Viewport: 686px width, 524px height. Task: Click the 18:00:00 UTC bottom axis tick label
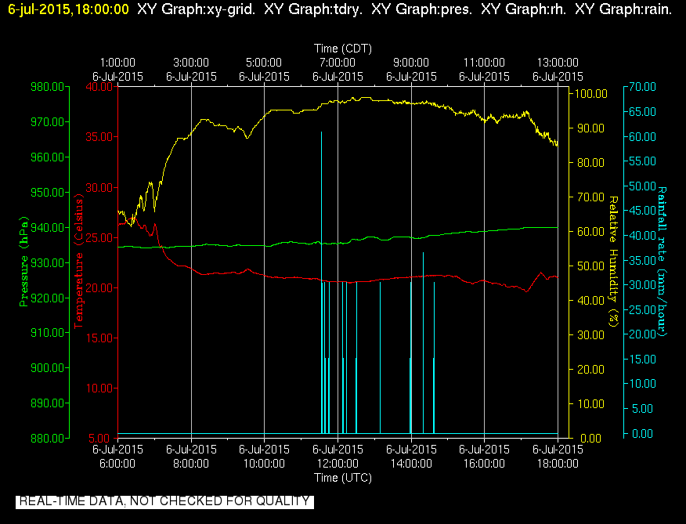(558, 464)
